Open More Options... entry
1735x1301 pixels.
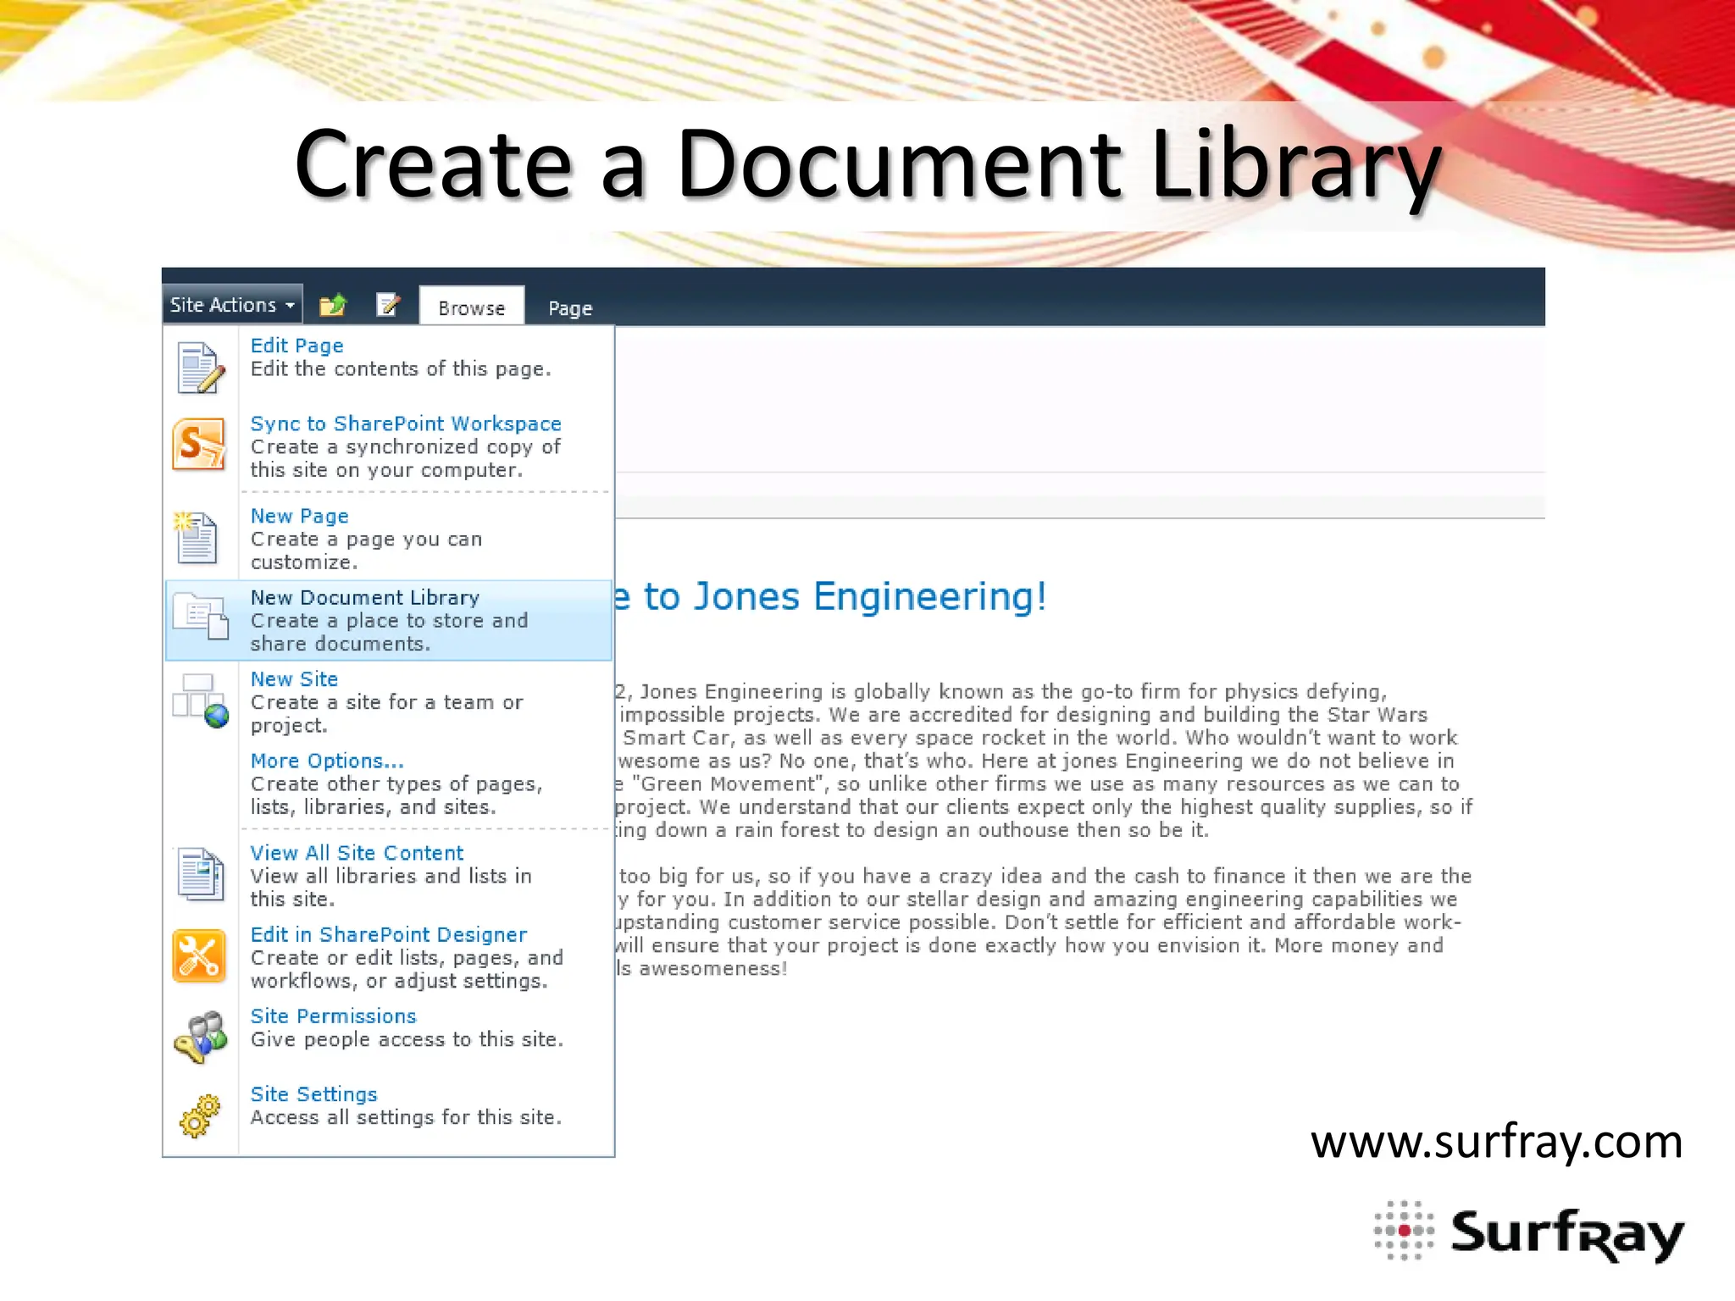point(327,761)
